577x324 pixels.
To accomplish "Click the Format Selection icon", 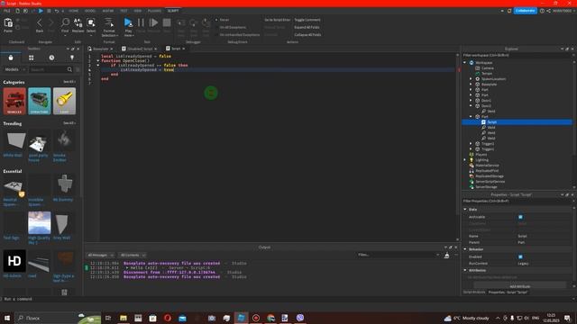I will (x=109, y=22).
